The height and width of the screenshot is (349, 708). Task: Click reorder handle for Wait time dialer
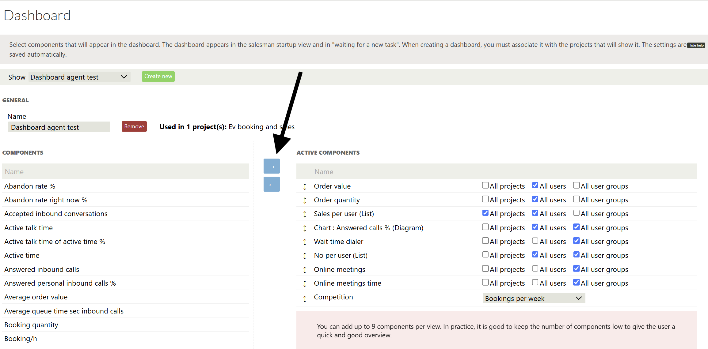click(x=305, y=242)
